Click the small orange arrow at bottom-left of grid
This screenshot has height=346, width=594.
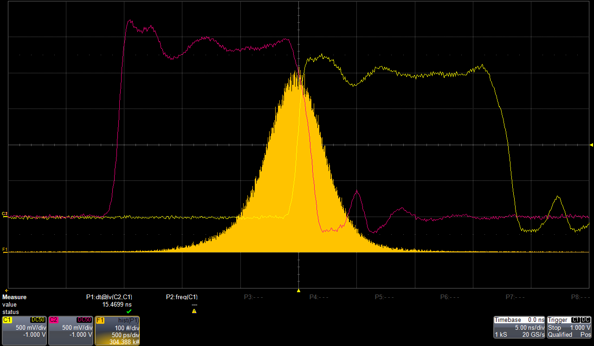pos(6,290)
